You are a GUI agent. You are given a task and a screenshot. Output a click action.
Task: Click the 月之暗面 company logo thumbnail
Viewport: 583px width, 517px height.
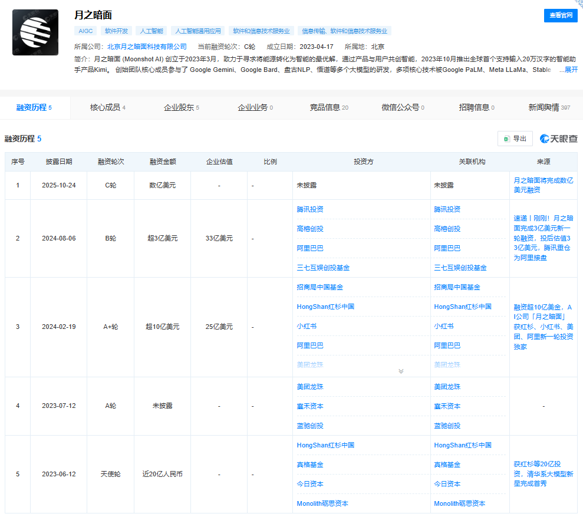click(x=35, y=32)
